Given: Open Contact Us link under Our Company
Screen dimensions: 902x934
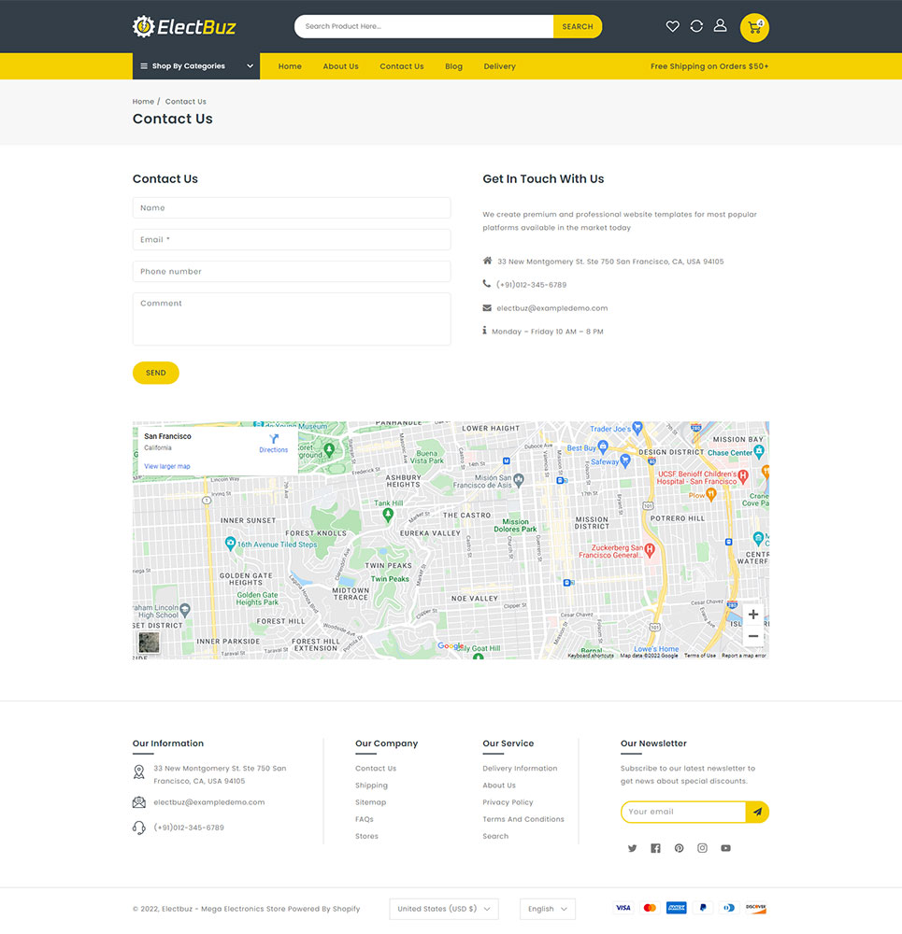Looking at the screenshot, I should coord(376,769).
